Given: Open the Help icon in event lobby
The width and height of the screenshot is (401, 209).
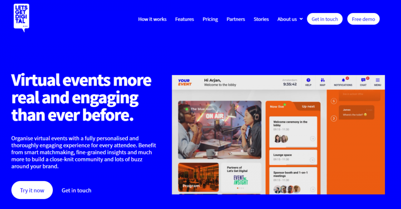Looking at the screenshot, I should [308, 82].
